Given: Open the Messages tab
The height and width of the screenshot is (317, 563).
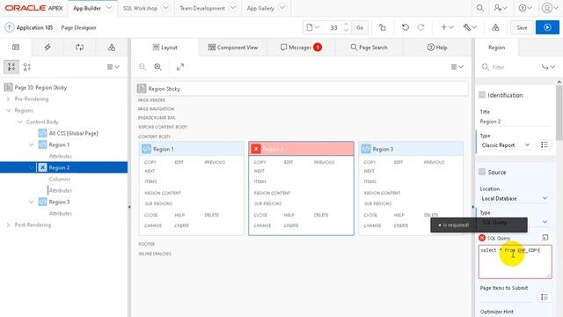Looking at the screenshot, I should coord(301,47).
